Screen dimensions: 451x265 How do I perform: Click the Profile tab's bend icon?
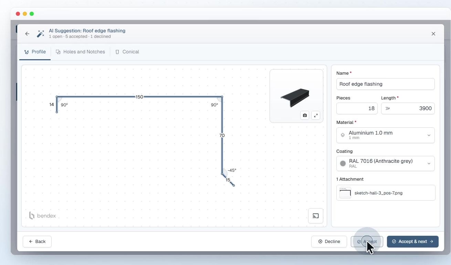(x=27, y=52)
